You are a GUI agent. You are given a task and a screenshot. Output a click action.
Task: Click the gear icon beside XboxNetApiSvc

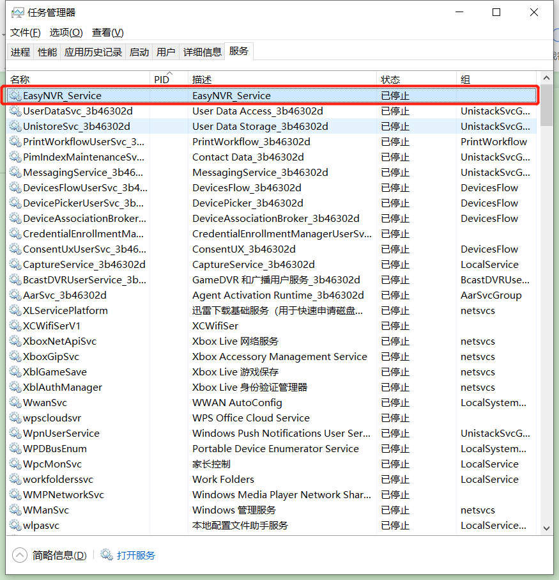click(15, 341)
